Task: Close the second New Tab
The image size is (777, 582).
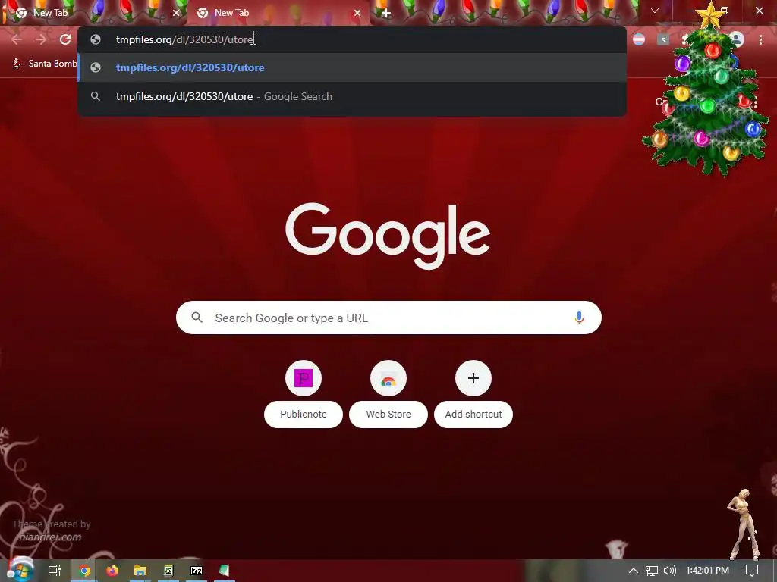Action: point(357,13)
